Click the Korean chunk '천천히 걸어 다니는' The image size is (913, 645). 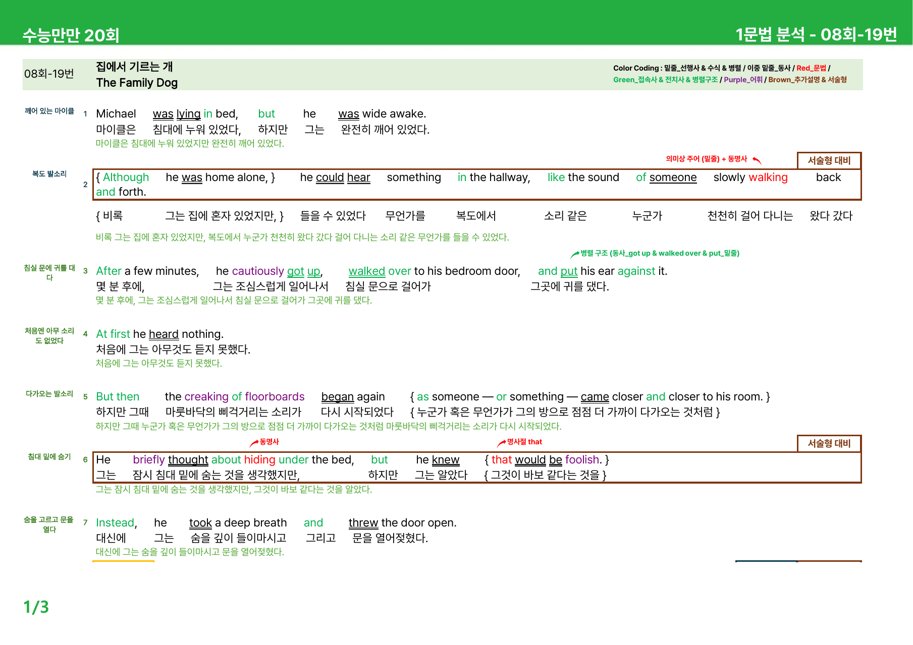coord(750,216)
